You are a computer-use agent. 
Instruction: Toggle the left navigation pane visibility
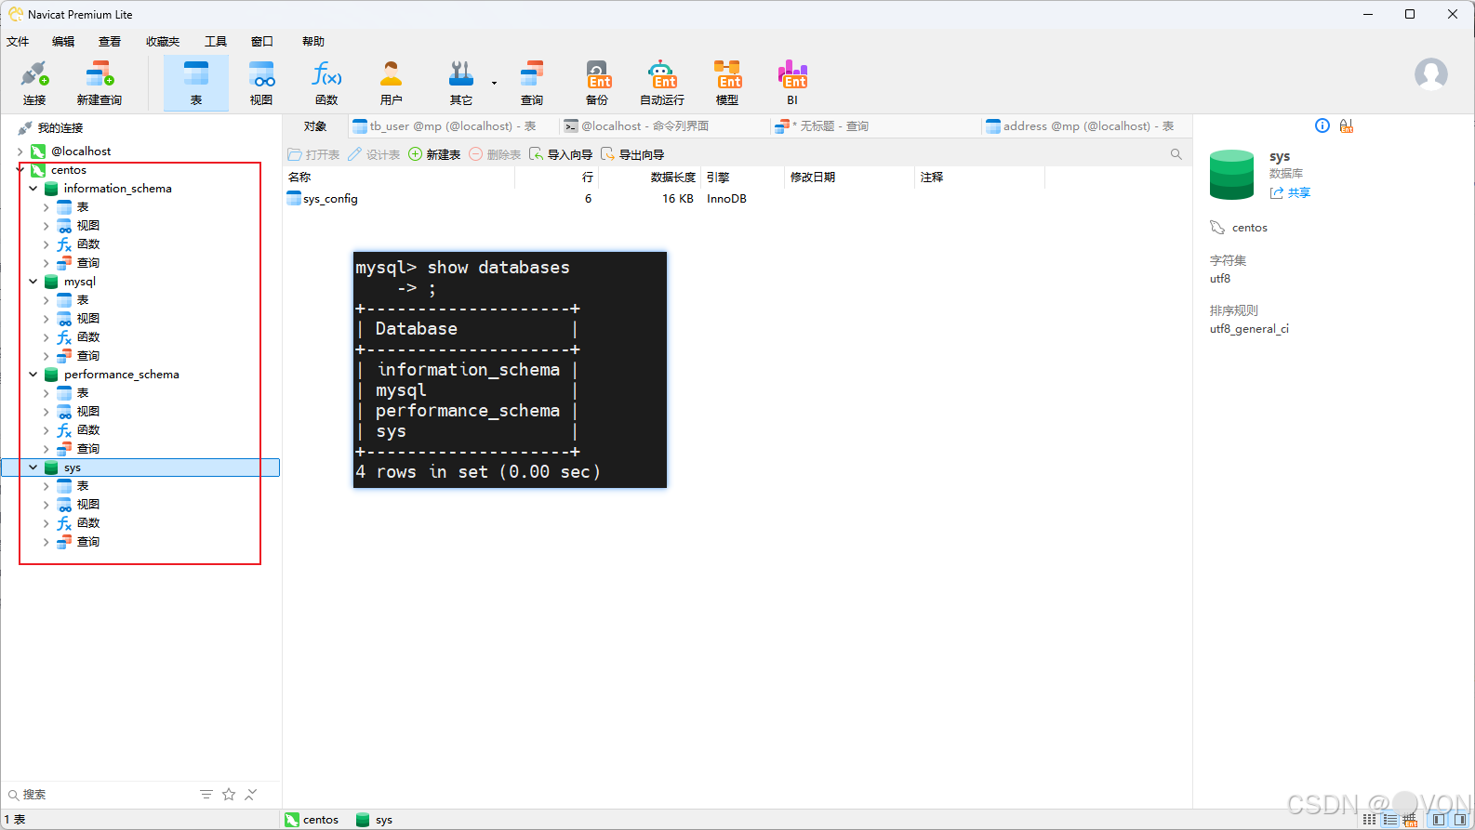(1440, 820)
